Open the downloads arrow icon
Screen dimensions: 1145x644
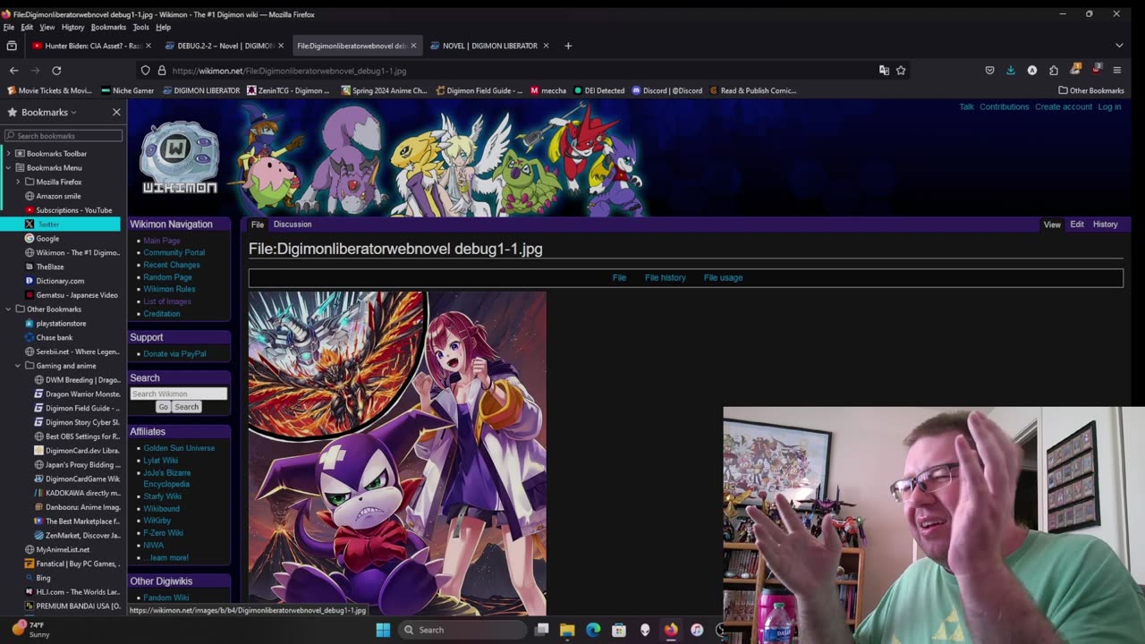[x=1011, y=71]
